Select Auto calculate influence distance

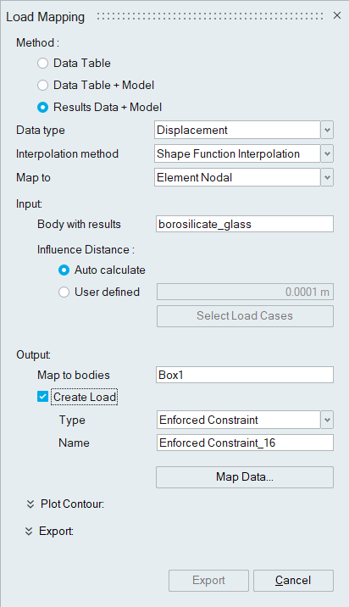coord(64,270)
